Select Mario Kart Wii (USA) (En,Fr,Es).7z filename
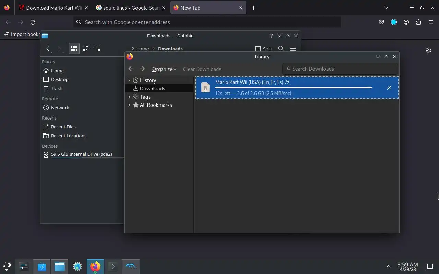Screen dimensions: 439x274 point(252,82)
